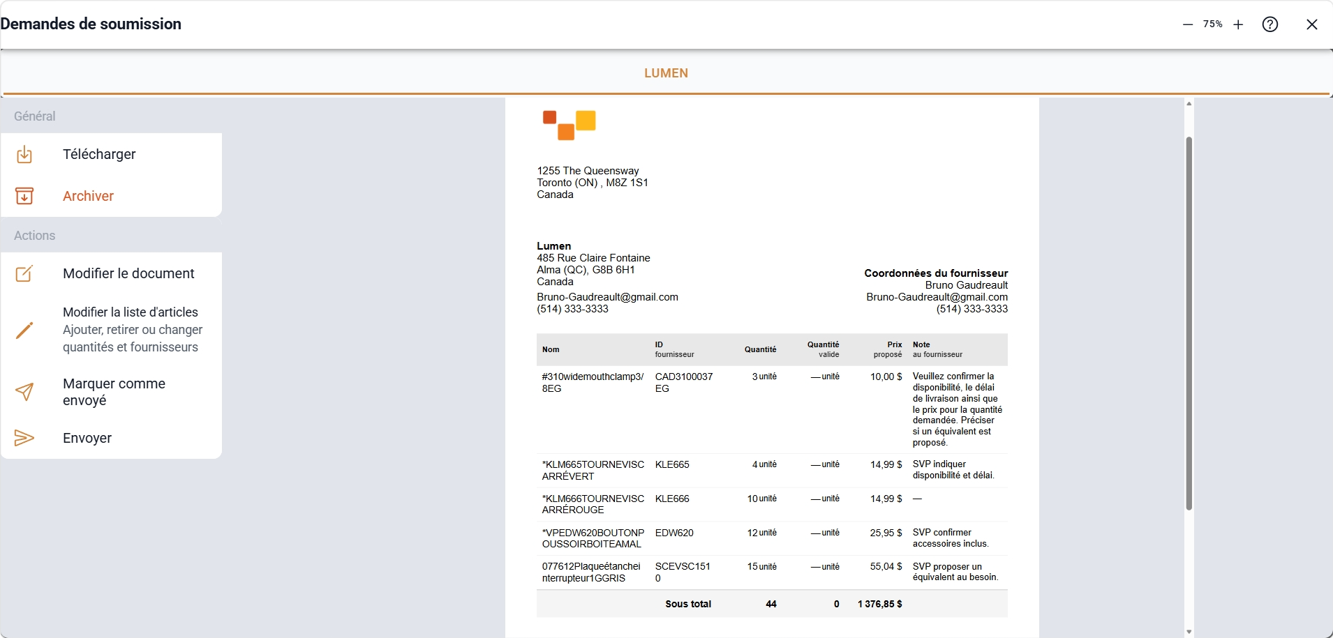
Task: Click the paper plane icon for Marquer comme envoyé
Action: (24, 392)
